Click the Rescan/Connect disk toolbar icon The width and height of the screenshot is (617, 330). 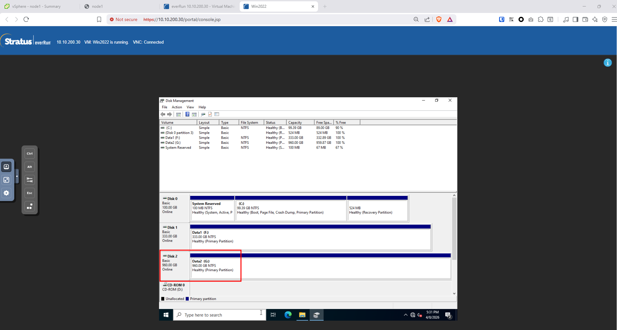pos(203,114)
